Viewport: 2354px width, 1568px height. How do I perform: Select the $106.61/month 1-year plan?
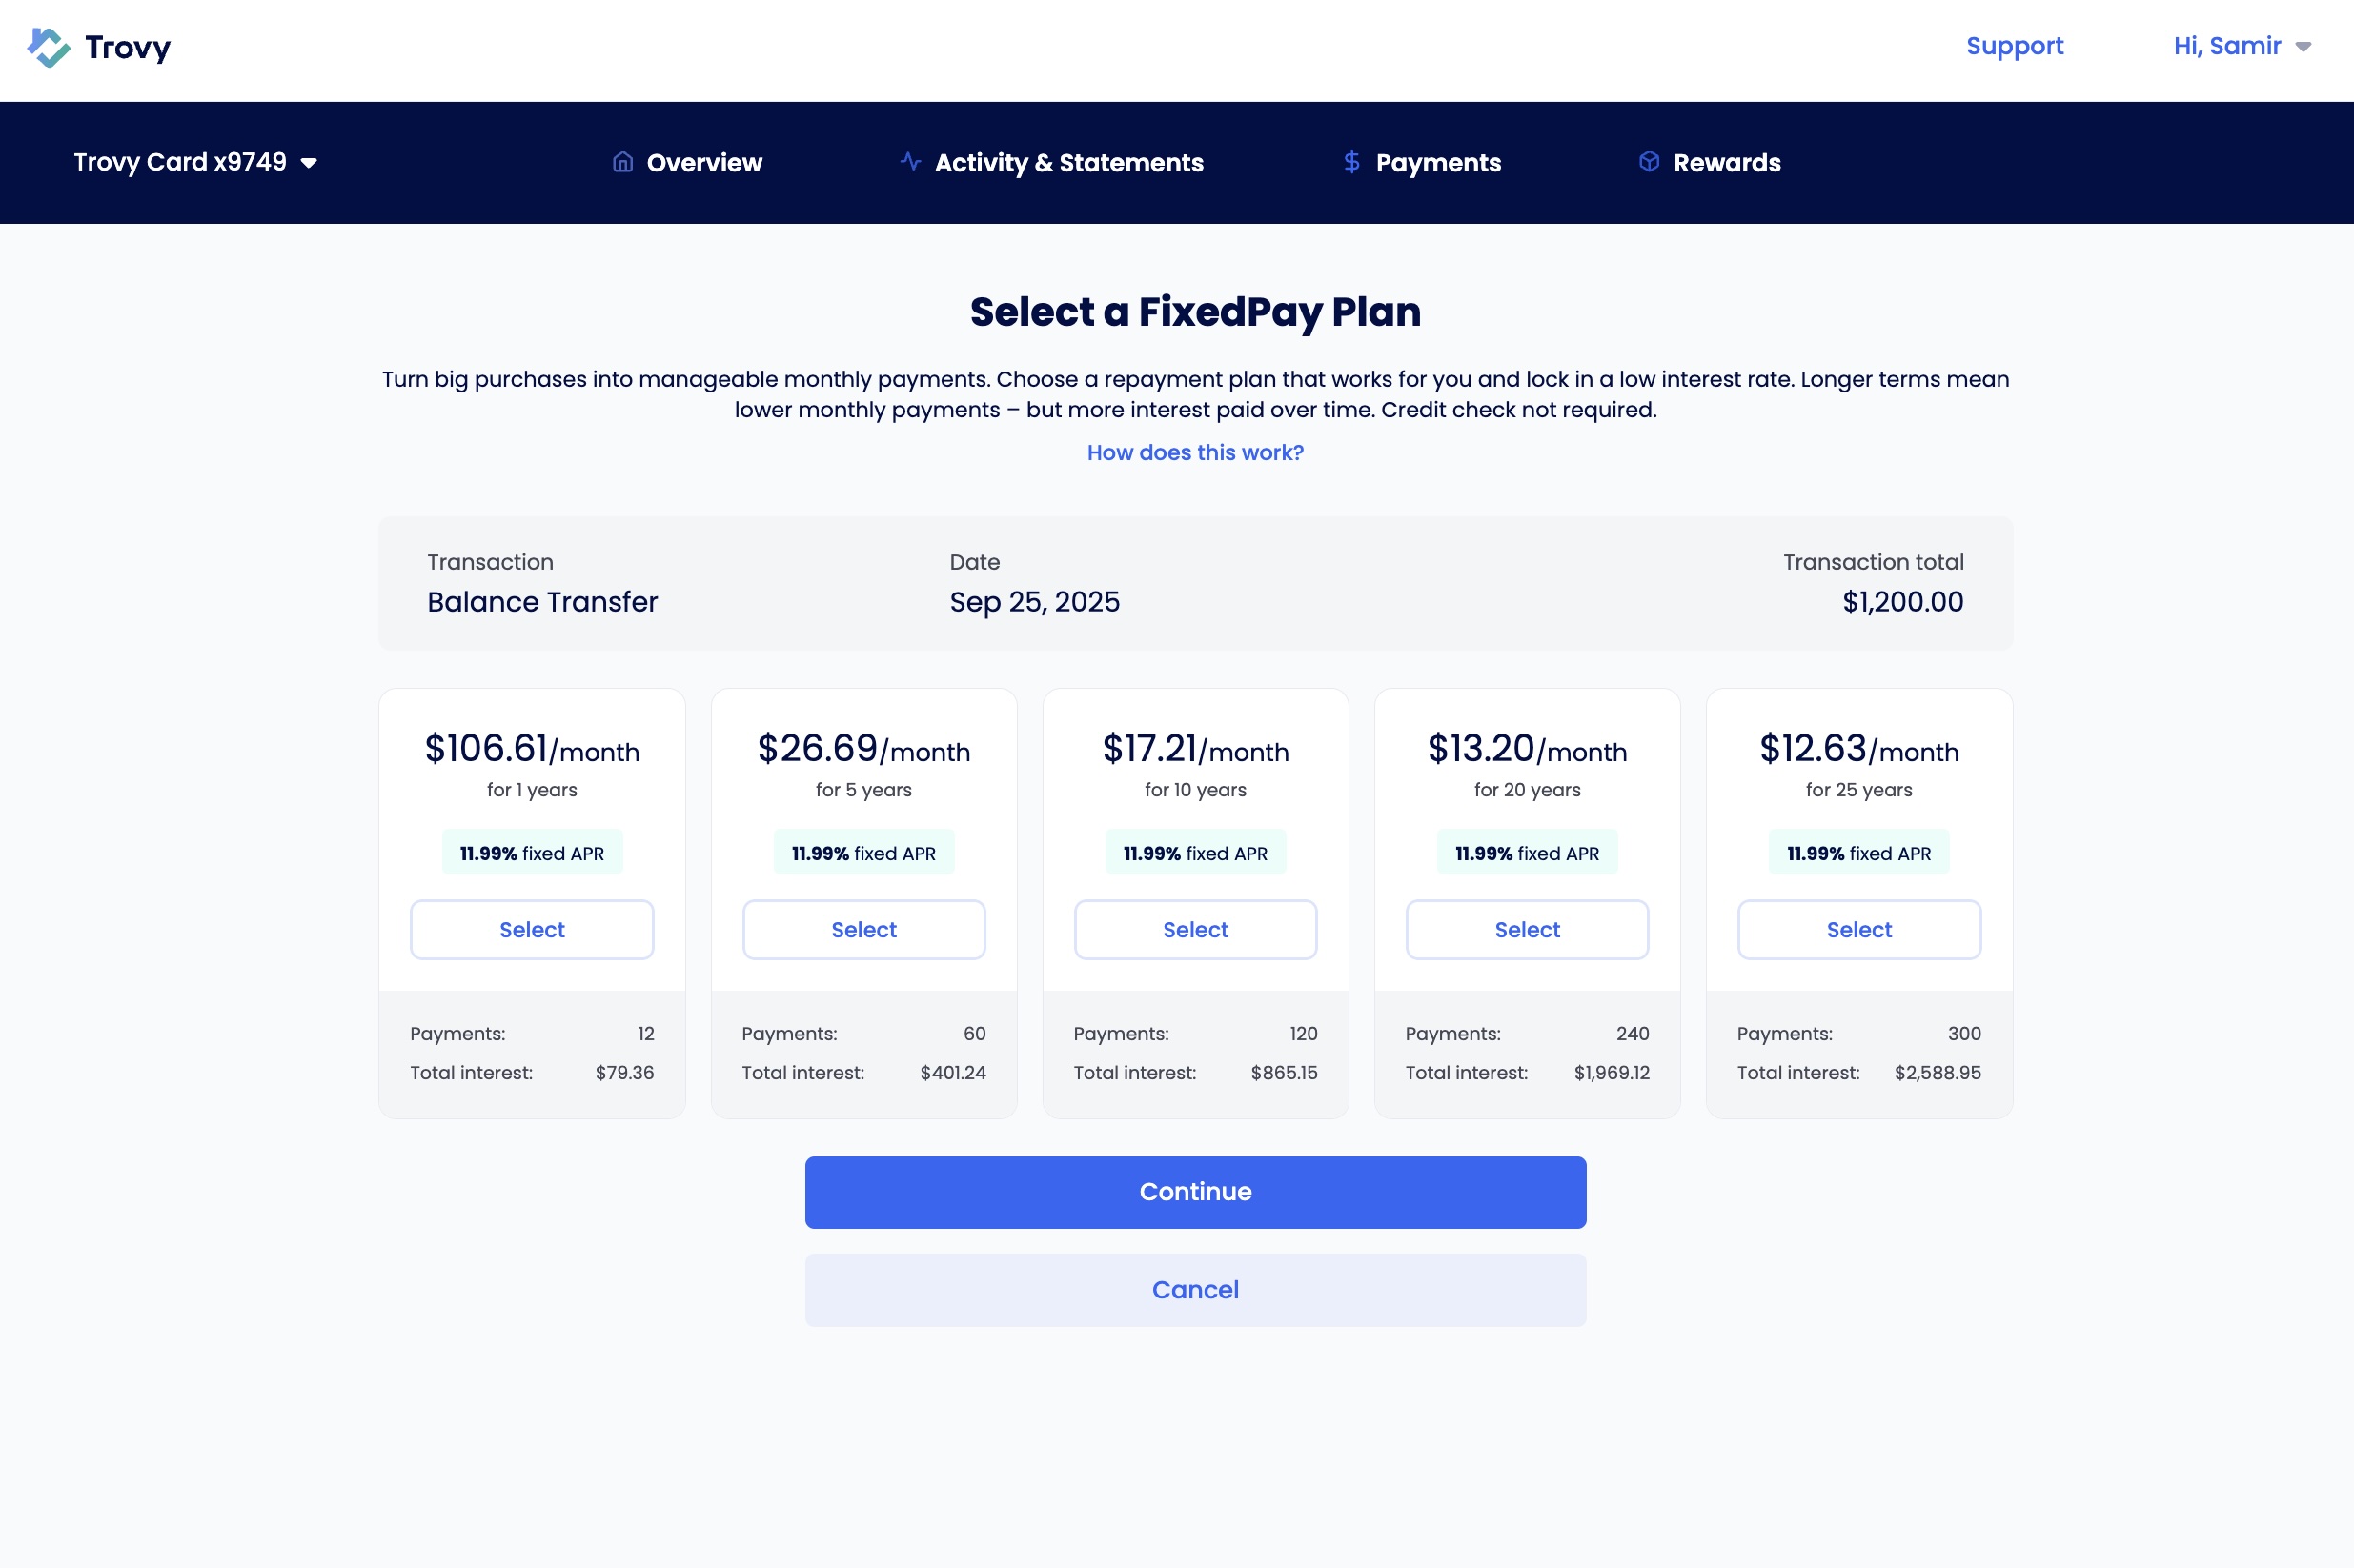click(x=531, y=930)
